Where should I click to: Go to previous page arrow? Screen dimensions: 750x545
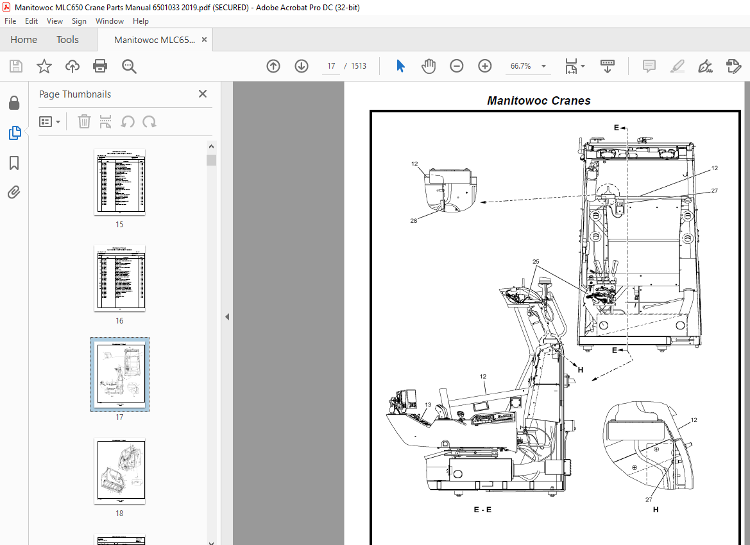coord(273,66)
